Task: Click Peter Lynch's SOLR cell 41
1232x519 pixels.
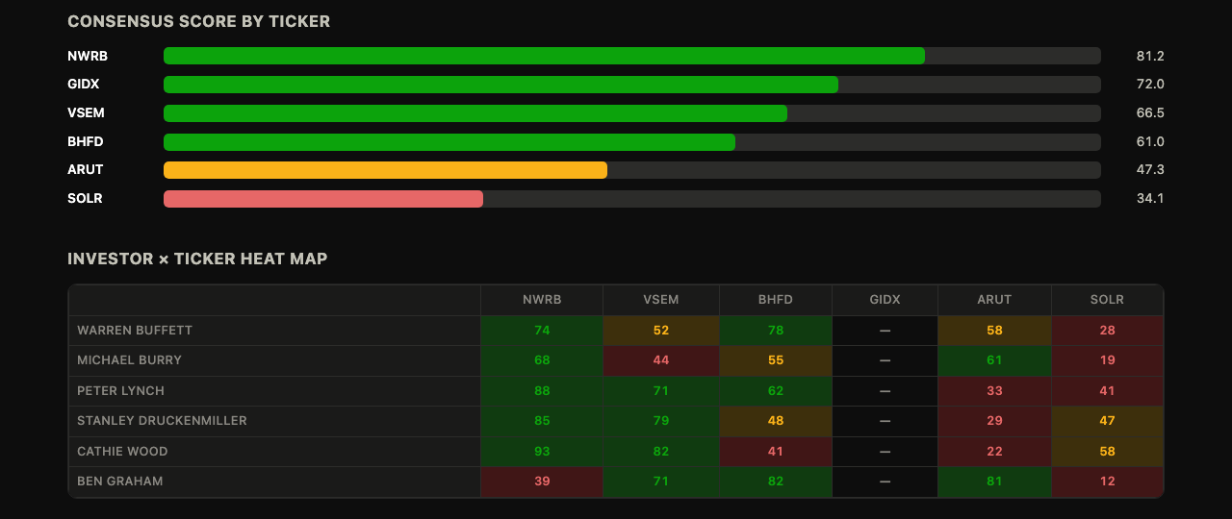Action: (x=1108, y=391)
